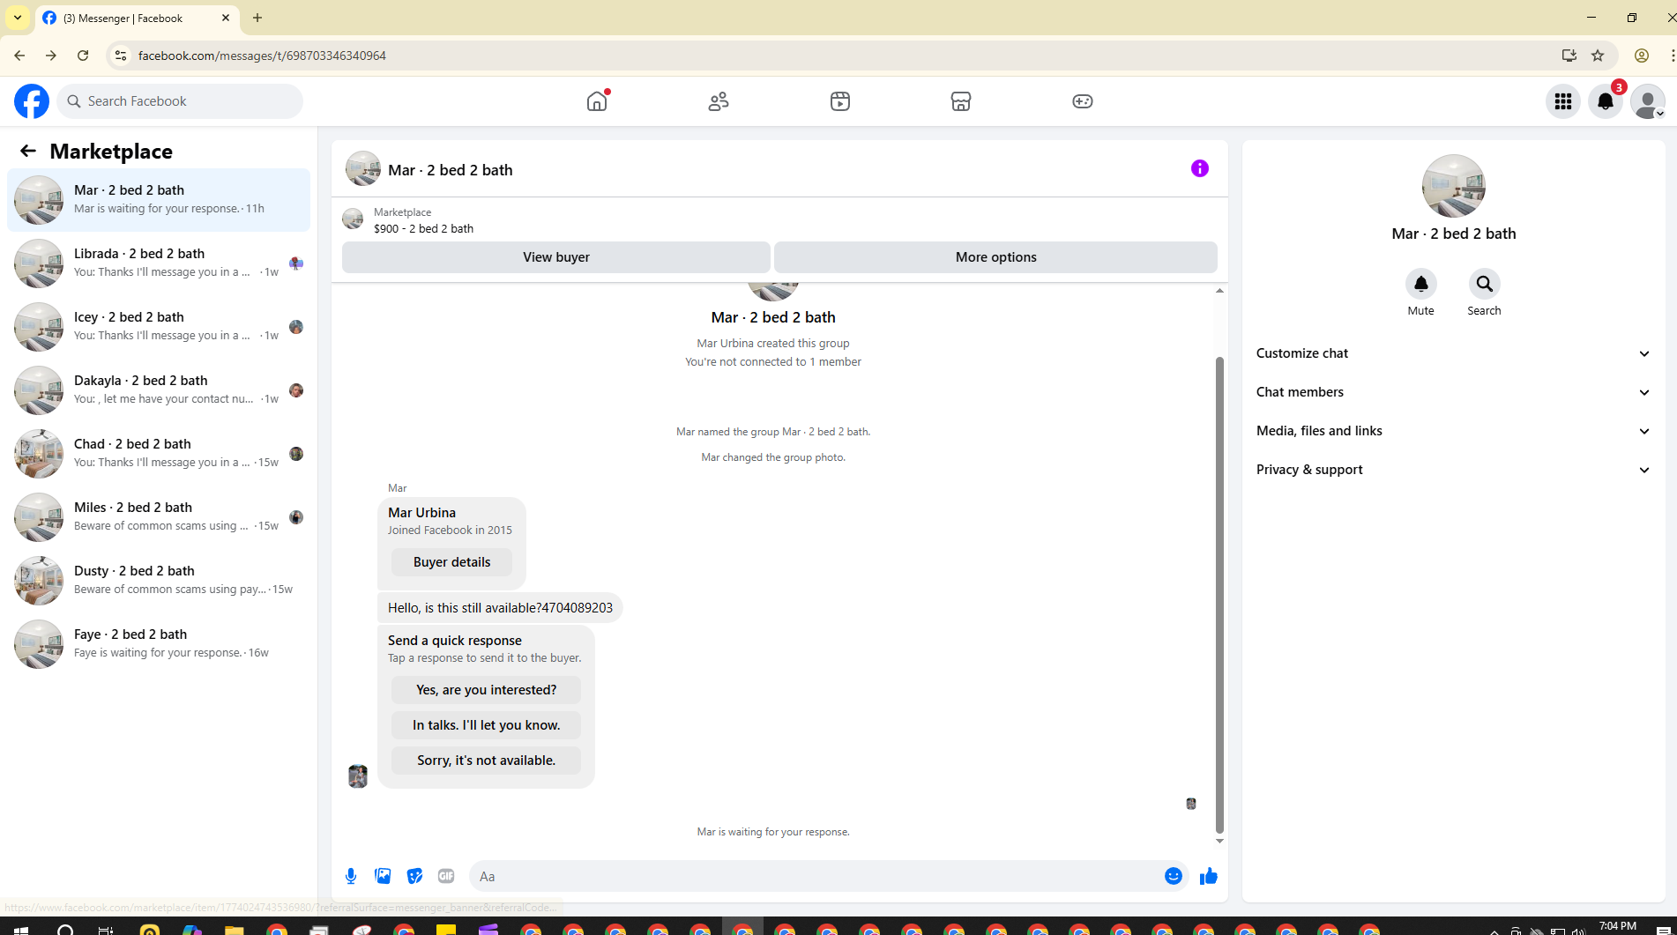Open Icey · 2 bed 2 bath conversation
Viewport: 1677px width, 935px height.
click(159, 327)
